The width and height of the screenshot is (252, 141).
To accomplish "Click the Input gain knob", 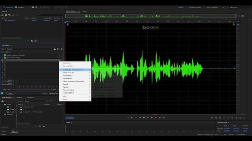I will (x=10, y=81).
